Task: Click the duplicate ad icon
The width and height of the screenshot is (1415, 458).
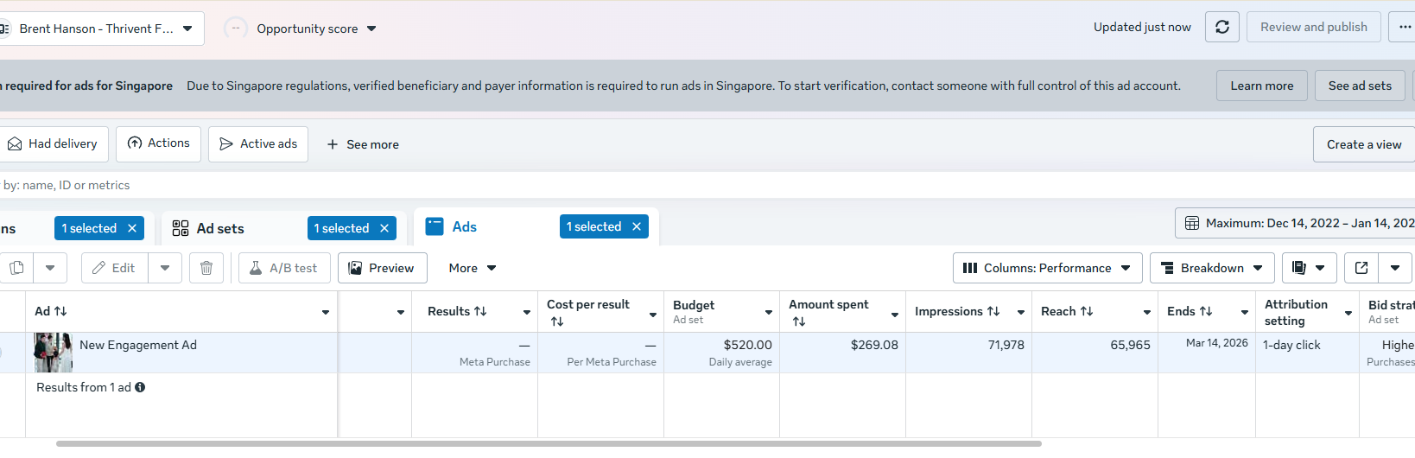Action: click(16, 268)
